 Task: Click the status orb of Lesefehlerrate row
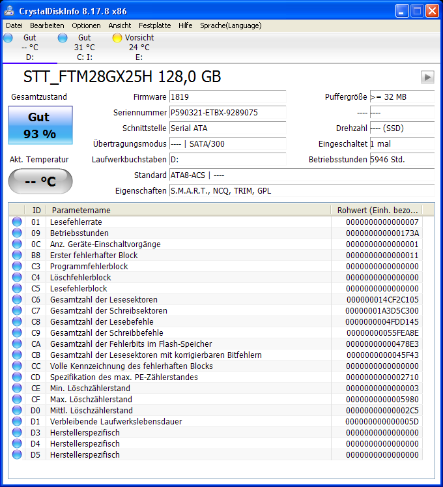click(x=17, y=222)
